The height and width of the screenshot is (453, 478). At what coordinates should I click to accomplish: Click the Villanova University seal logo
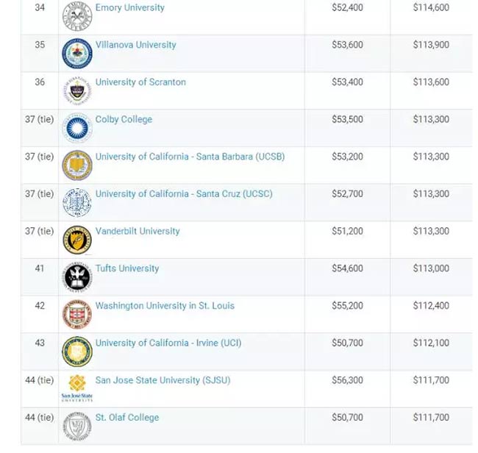coord(77,54)
